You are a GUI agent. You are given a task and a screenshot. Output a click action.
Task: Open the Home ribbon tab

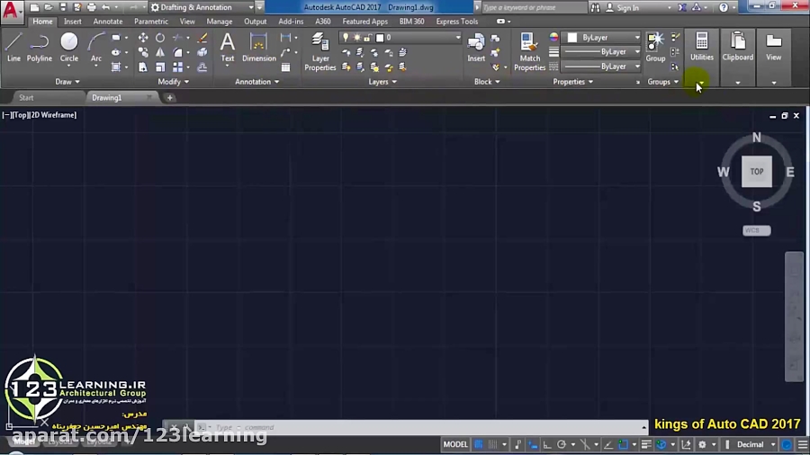pos(42,22)
